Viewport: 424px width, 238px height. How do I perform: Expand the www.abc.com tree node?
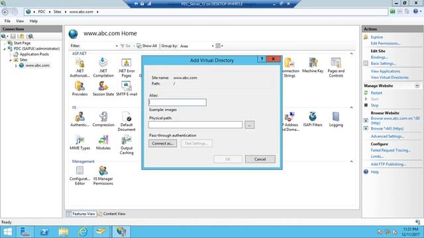[x=16, y=65]
